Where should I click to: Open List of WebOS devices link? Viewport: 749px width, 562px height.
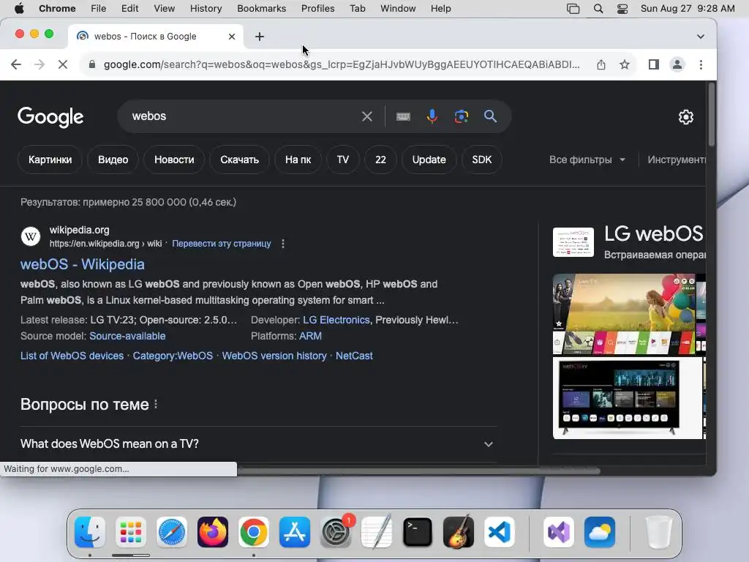(x=72, y=356)
